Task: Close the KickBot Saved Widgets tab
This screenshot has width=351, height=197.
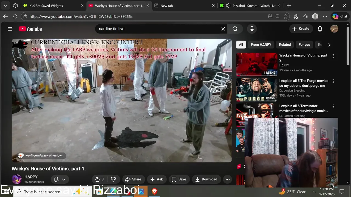Action: [x=82, y=5]
